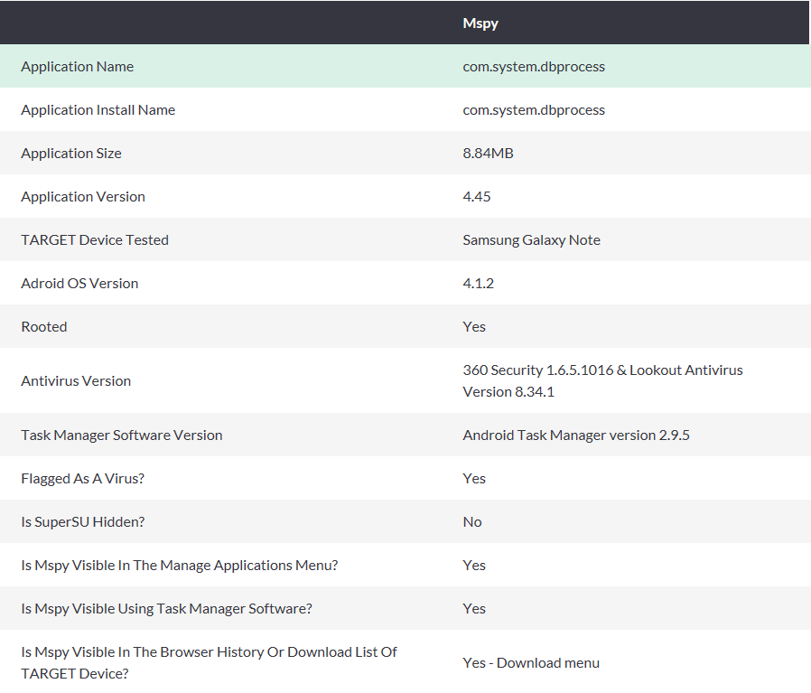Select the TARGET Device Tested label
Screen dimensions: 811x693
click(x=95, y=240)
